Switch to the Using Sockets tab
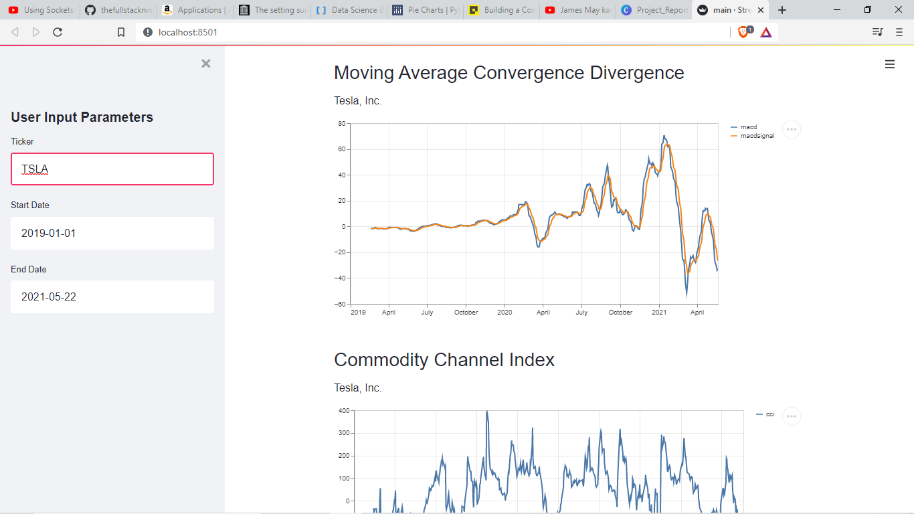The image size is (914, 514). tap(41, 10)
